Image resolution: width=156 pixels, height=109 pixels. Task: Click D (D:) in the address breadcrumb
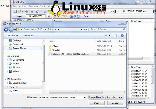(x=41, y=29)
